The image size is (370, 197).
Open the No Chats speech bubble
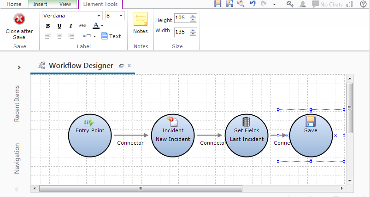(x=327, y=4)
